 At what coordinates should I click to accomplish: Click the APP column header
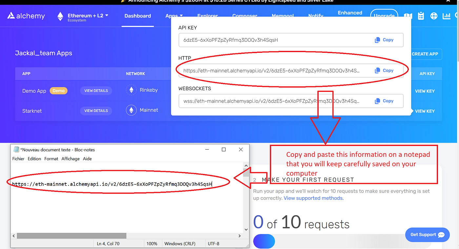click(x=26, y=74)
